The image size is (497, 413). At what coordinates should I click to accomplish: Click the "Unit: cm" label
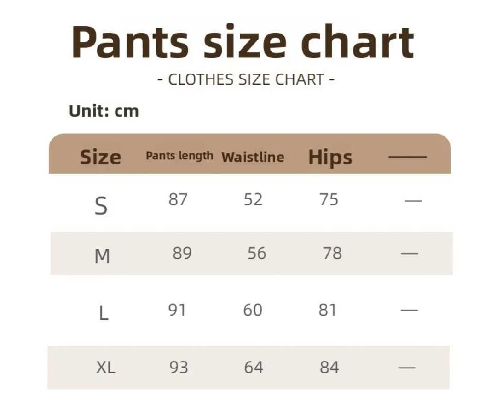click(x=104, y=111)
